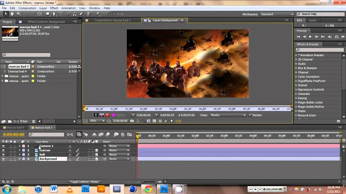
Task: Open the Composition menu
Action: click(27, 8)
